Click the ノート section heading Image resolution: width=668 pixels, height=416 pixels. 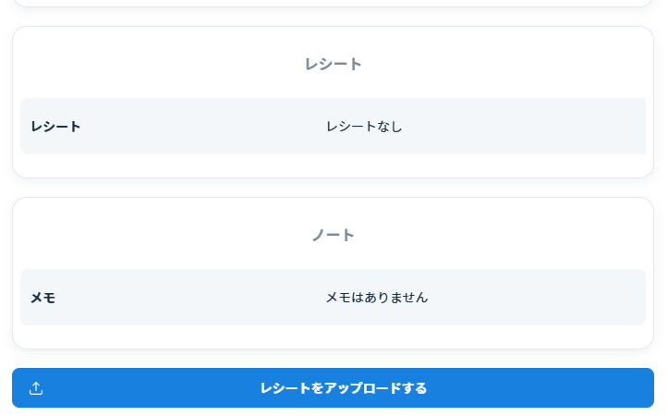333,235
